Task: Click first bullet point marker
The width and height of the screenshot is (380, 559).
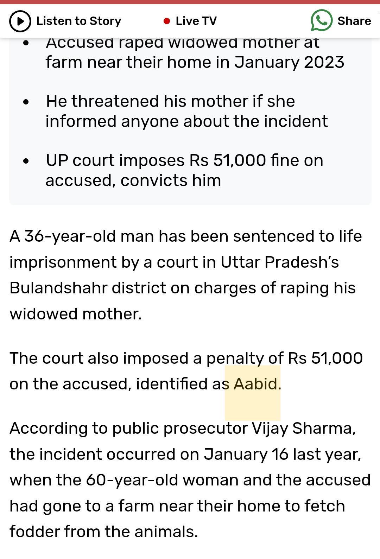Action: (26, 43)
